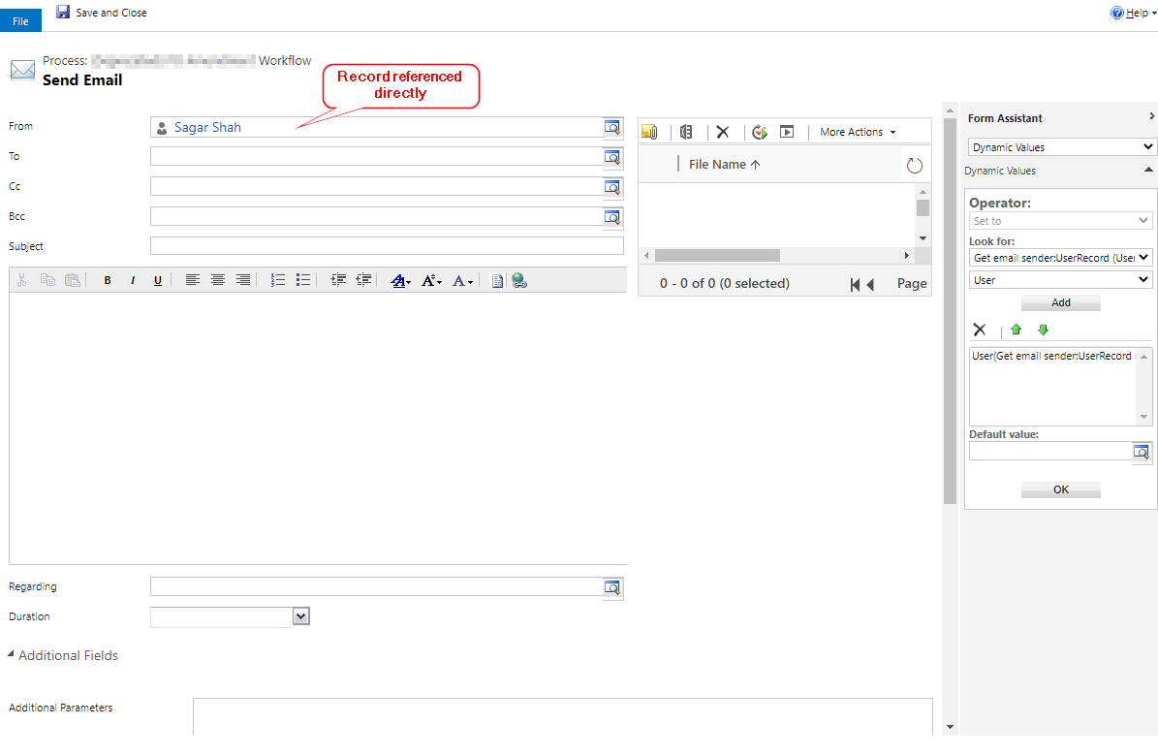
Task: Export attachments to Excel icon
Action: (687, 132)
